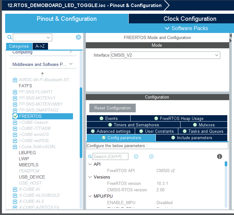The image size is (234, 215).
Task: Click the sort arrows above middleware list
Action: (x=42, y=74)
